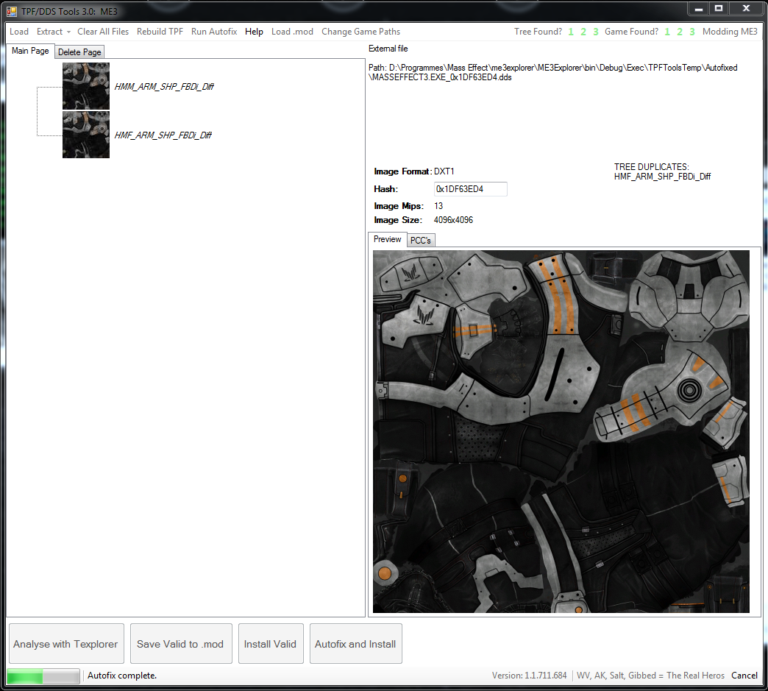Click Rebuild TPF in toolbar
Screen dimensions: 768x691
[x=160, y=32]
